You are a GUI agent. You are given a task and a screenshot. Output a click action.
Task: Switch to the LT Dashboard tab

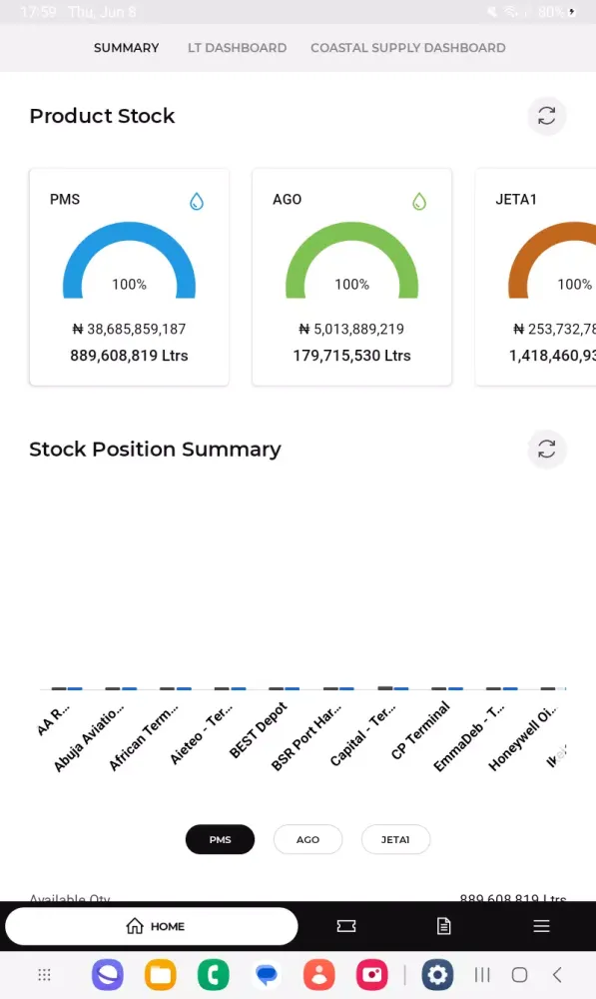click(x=237, y=48)
